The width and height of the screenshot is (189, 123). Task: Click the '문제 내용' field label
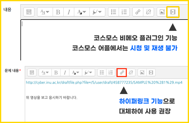click(12, 71)
